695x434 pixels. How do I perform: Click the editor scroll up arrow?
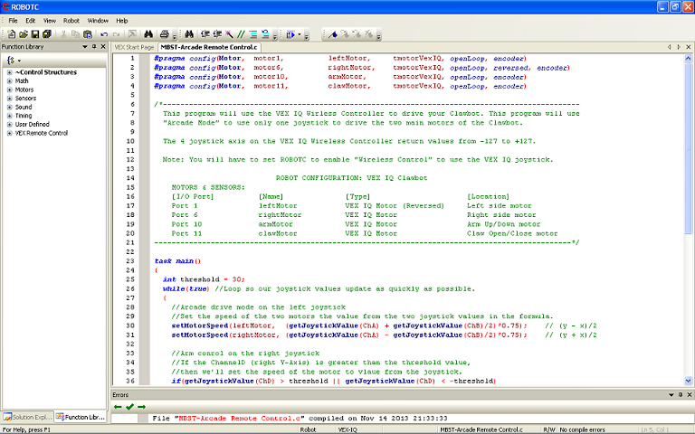[x=688, y=58]
